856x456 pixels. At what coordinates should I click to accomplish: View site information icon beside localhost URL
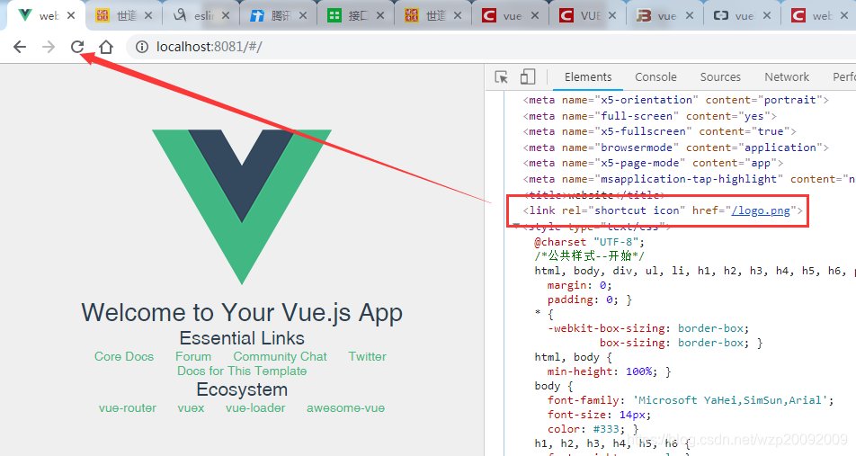coord(142,47)
